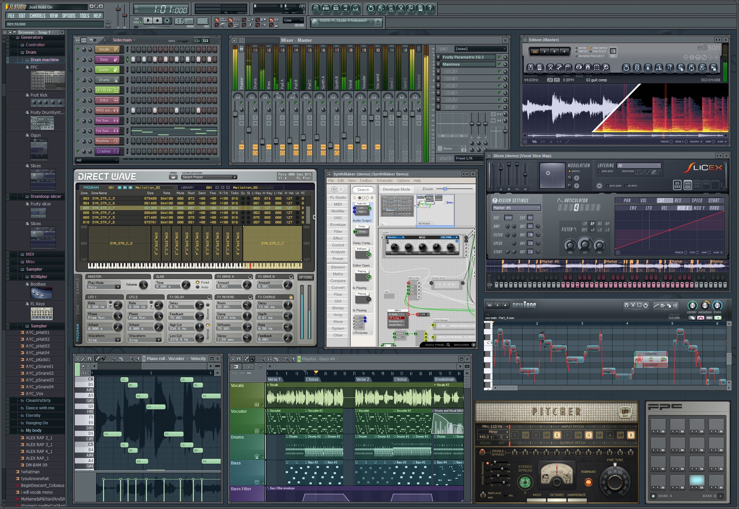Open DirectWave Select Preset dropdown
Image resolution: width=739 pixels, height=509 pixels.
click(209, 177)
